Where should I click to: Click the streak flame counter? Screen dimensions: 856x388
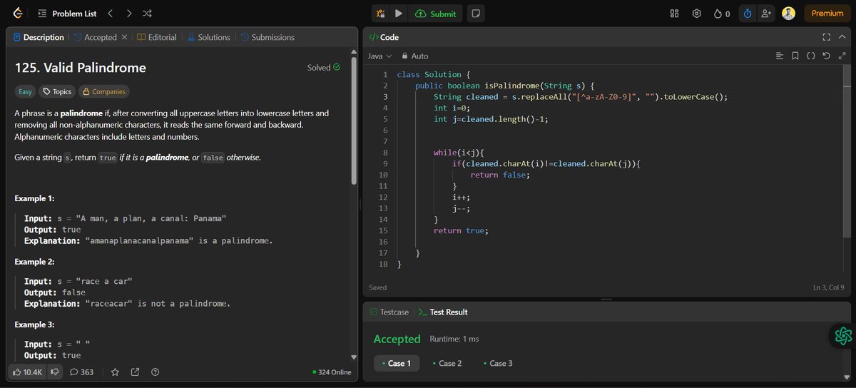pyautogui.click(x=722, y=14)
